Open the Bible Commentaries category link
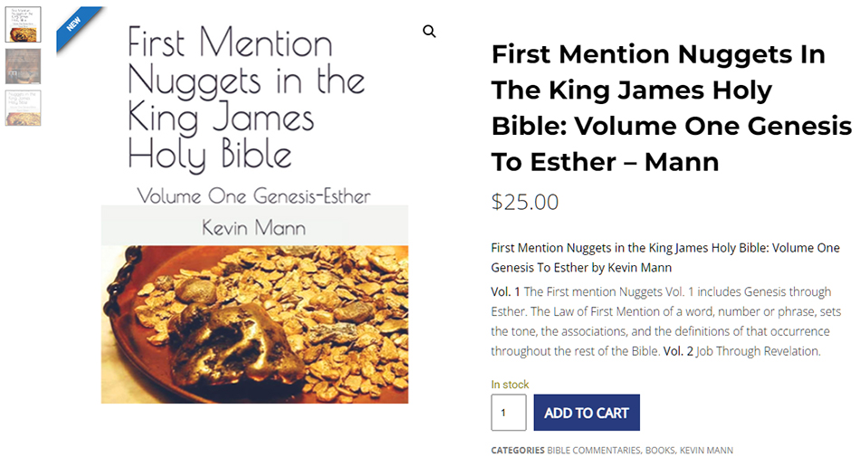The height and width of the screenshot is (466, 860). tap(593, 451)
